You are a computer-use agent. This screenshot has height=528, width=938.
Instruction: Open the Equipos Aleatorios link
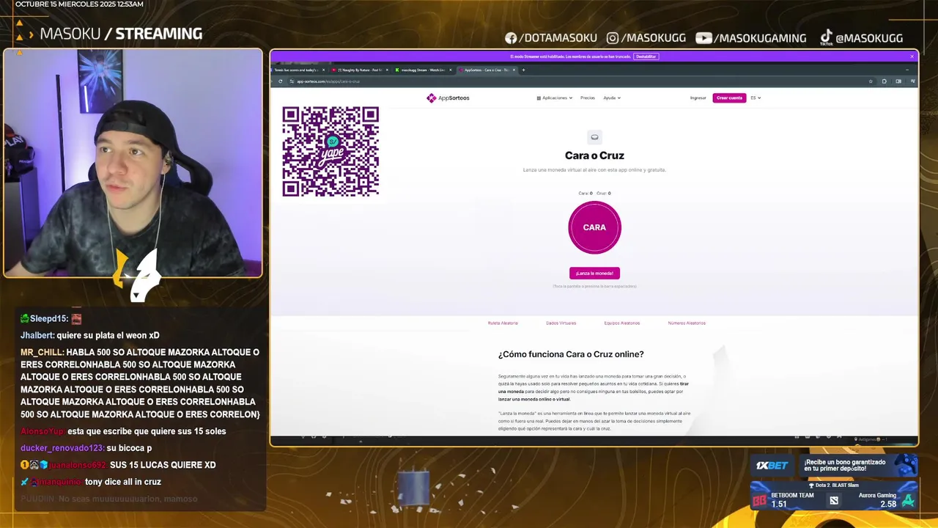622,323
